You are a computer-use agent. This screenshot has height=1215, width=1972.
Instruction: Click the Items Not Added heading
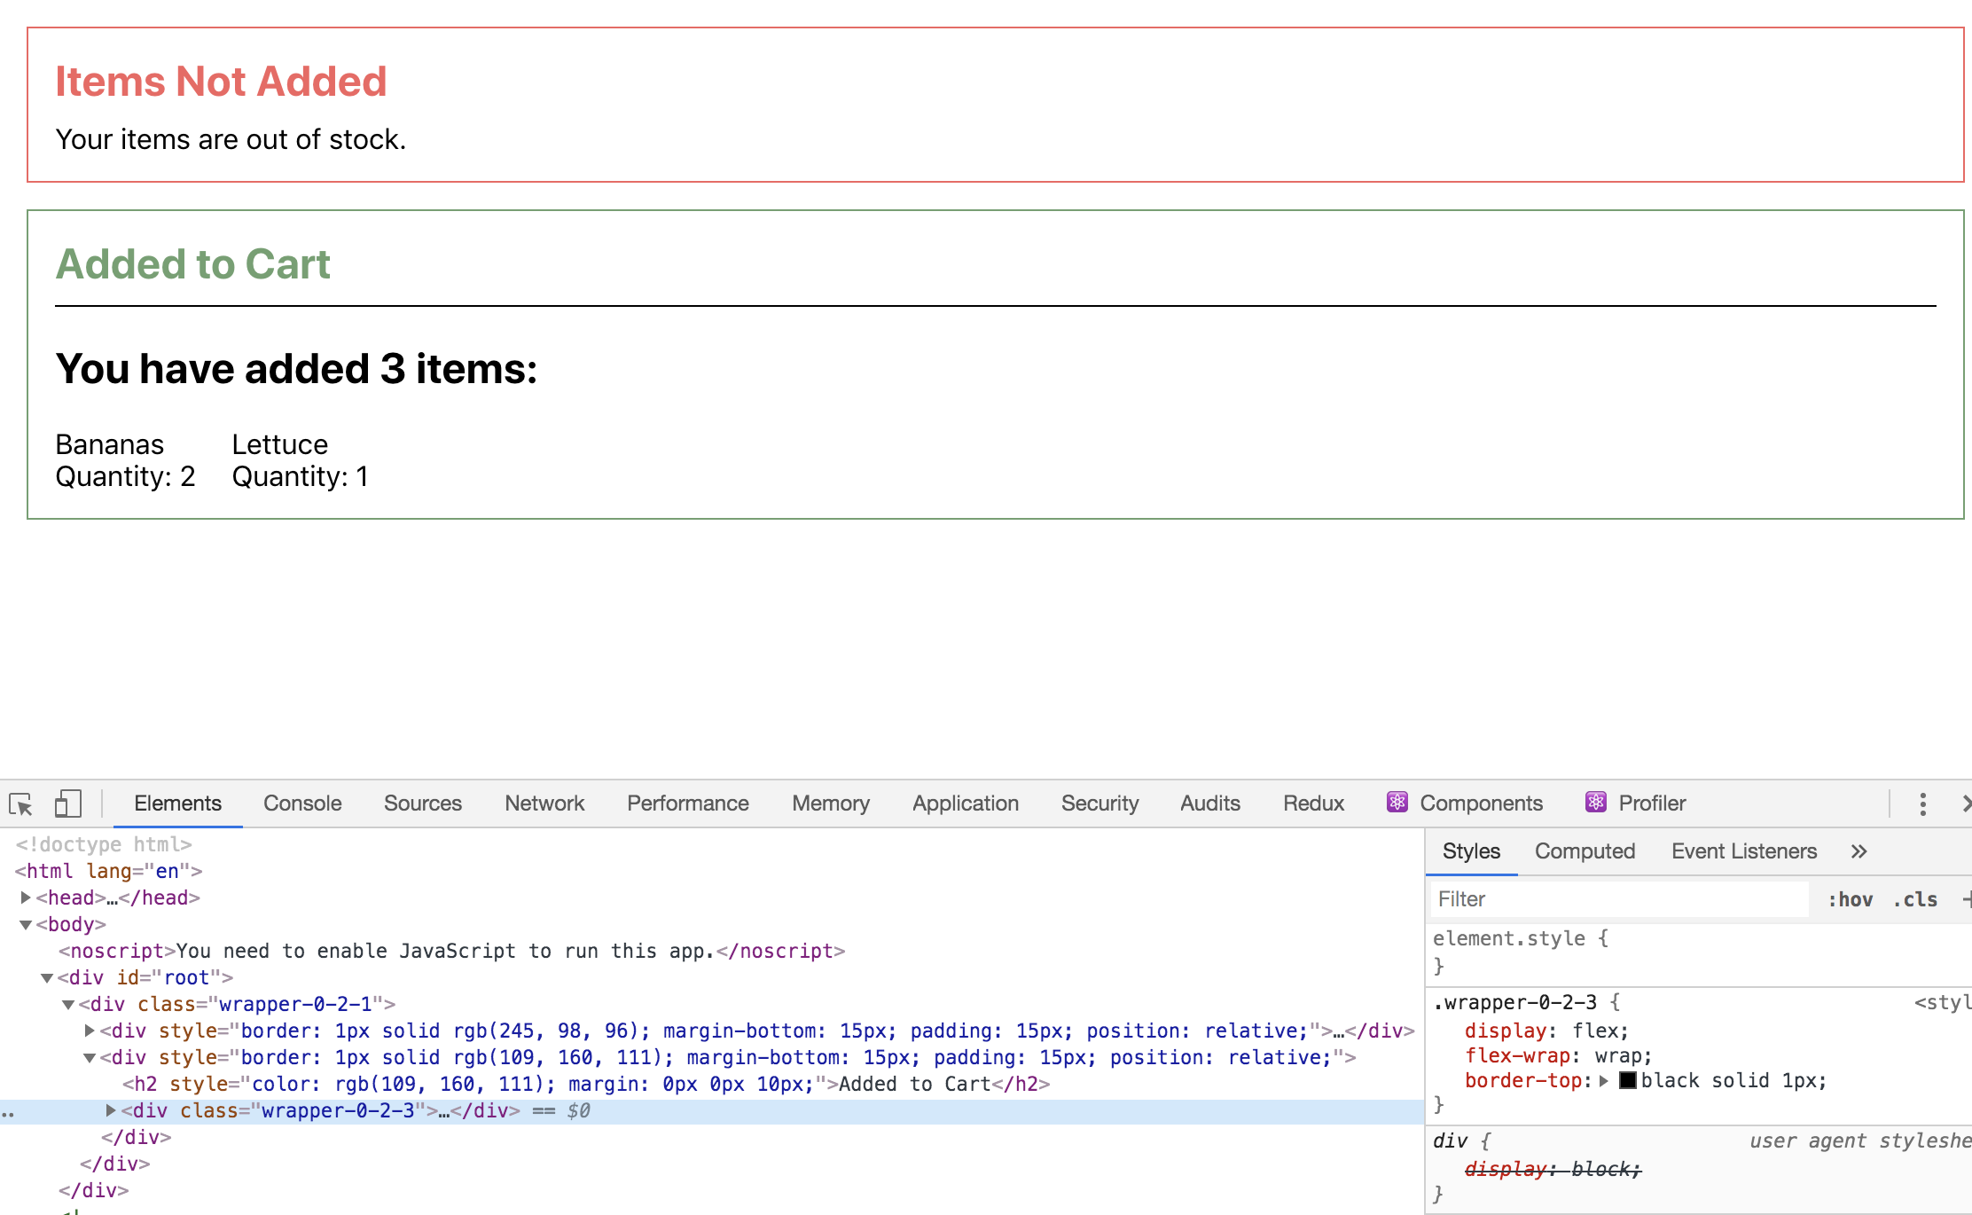[x=221, y=82]
